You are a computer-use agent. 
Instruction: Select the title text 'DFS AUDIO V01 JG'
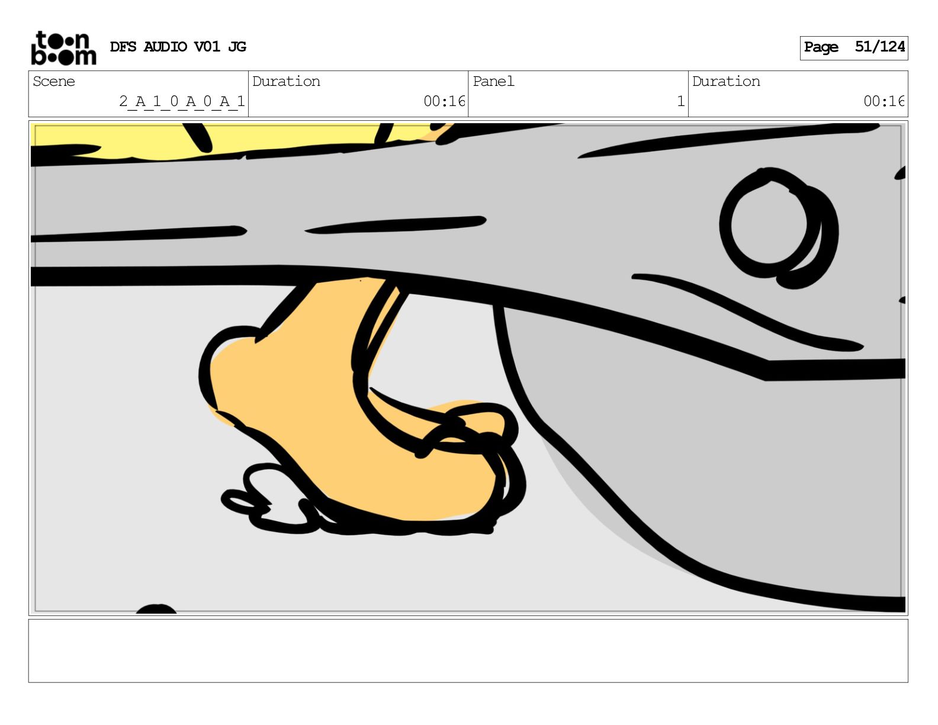178,47
